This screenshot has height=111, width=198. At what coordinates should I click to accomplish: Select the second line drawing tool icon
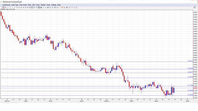(53, 7)
